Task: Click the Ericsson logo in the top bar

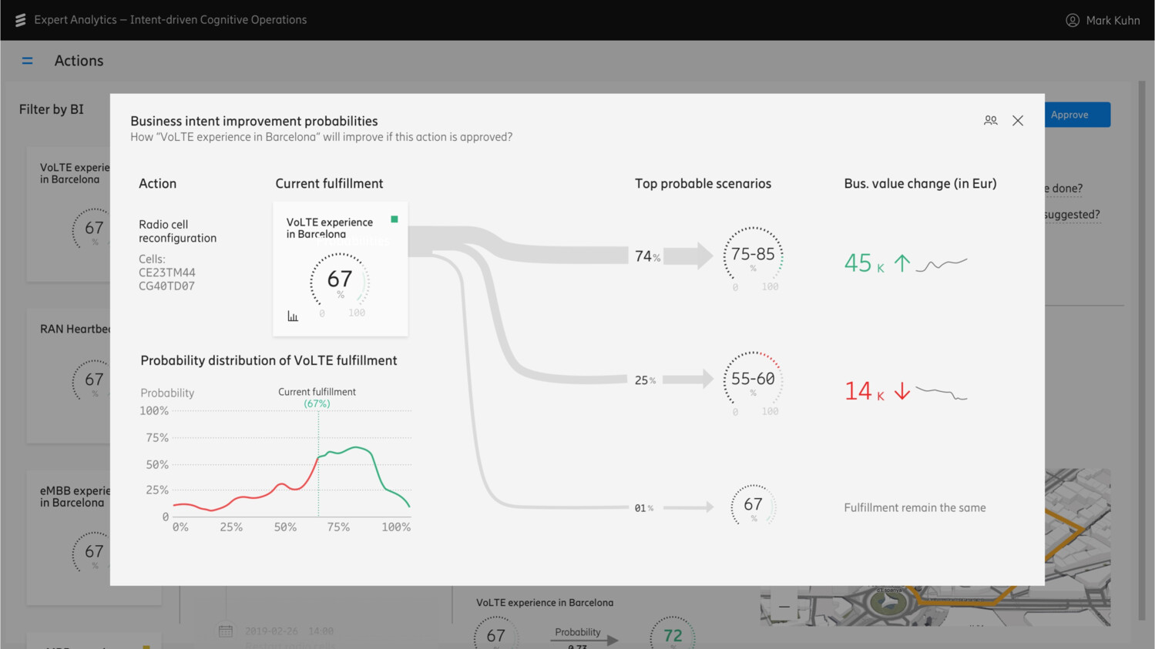Action: click(x=20, y=20)
